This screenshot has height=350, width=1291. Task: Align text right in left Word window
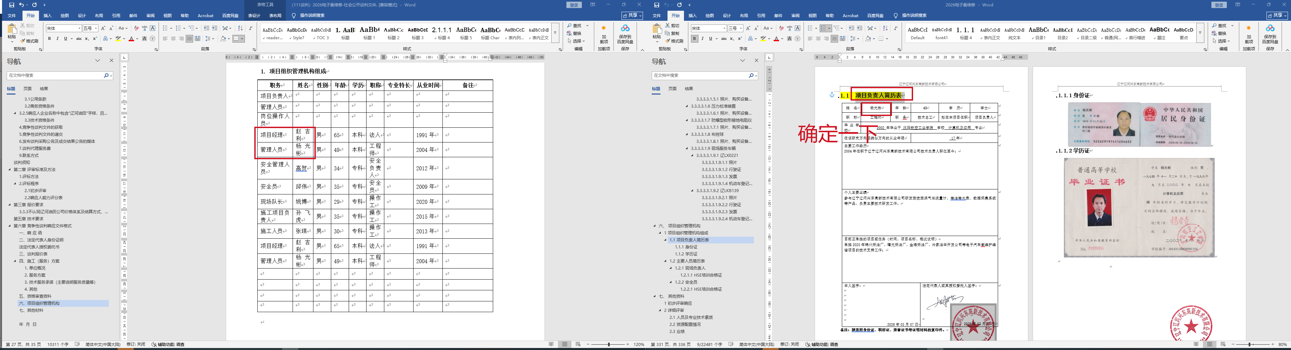tap(181, 39)
